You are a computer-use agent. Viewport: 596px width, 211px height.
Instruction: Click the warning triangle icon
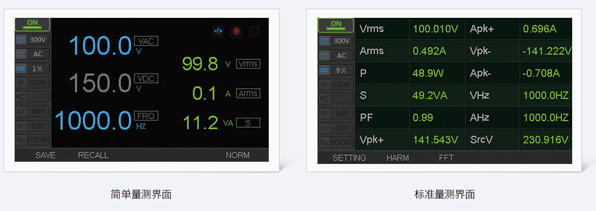coord(254,31)
